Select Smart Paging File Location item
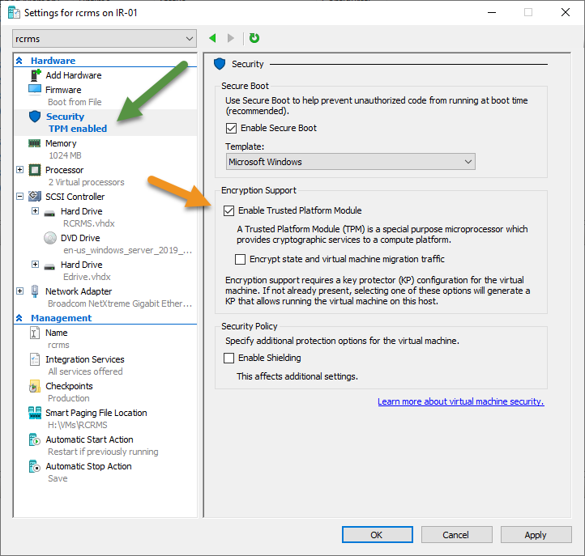The width and height of the screenshot is (585, 556). coord(96,413)
